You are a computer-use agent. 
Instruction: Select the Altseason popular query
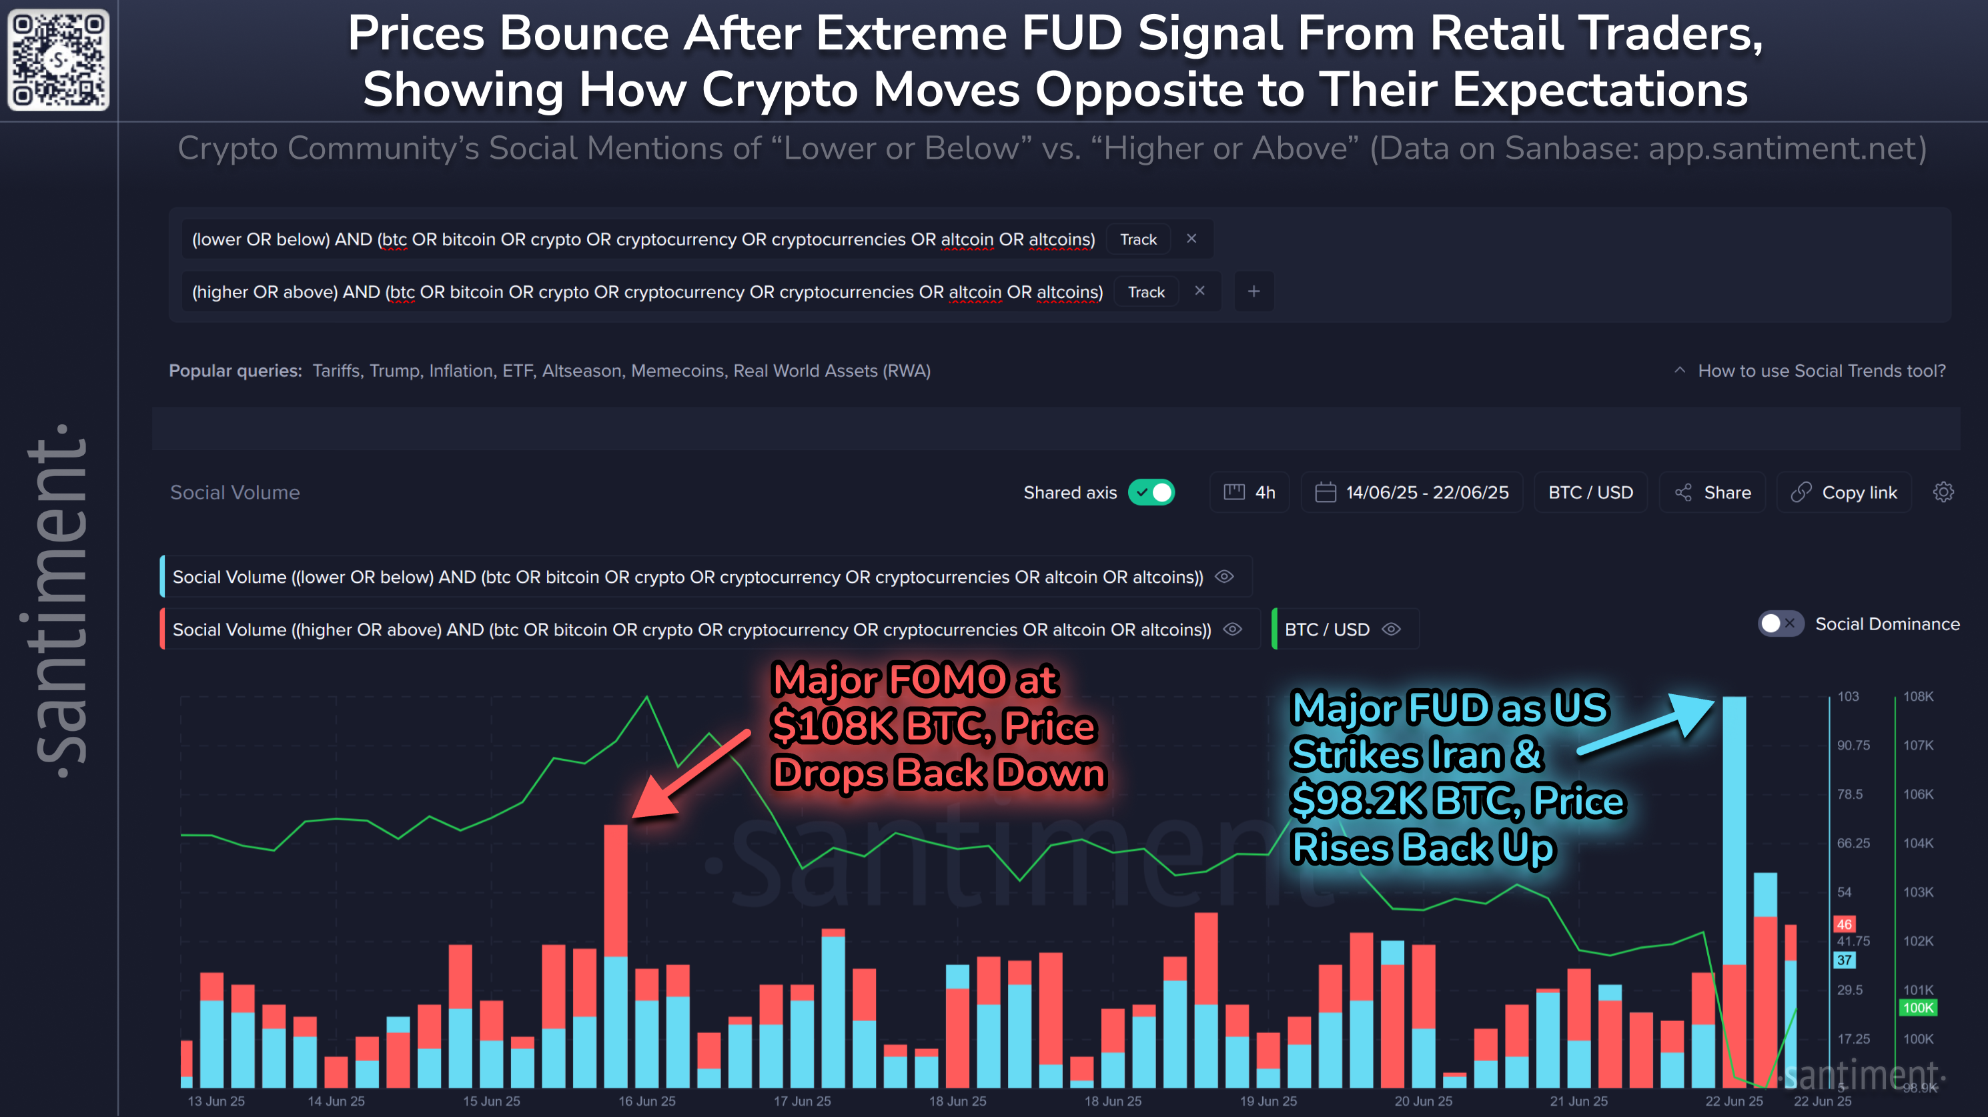pos(581,371)
